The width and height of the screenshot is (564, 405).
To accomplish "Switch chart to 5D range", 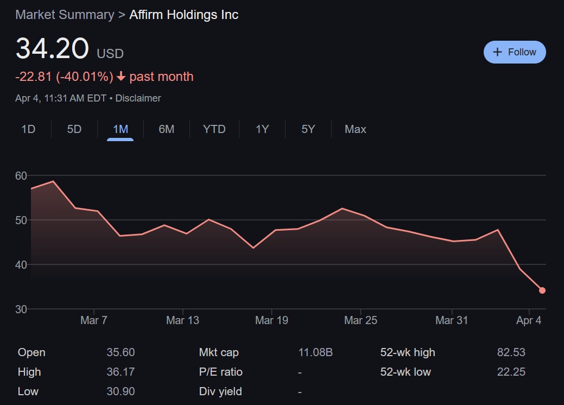I will click(x=74, y=129).
